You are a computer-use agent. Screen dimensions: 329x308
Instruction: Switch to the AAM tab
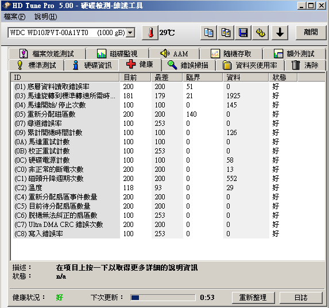174,54
